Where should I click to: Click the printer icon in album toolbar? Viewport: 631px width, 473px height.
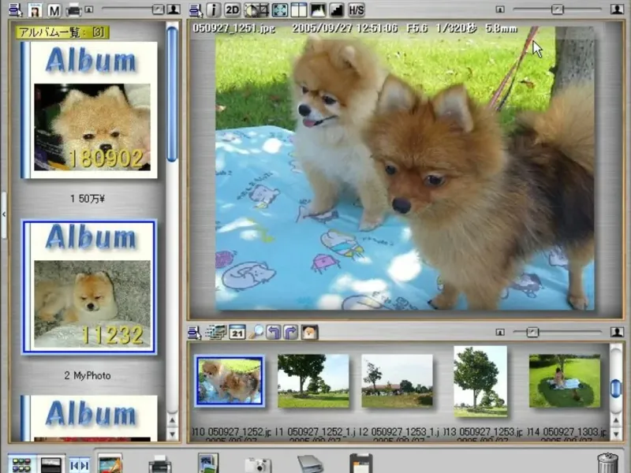point(73,10)
